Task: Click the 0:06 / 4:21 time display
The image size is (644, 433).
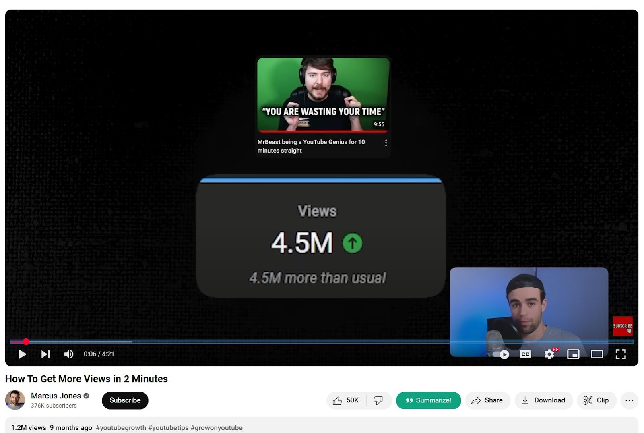Action: pyautogui.click(x=99, y=354)
